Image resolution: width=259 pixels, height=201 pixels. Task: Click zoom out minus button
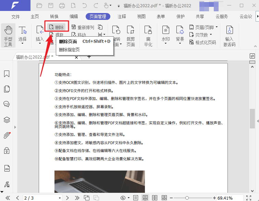coord(171,198)
